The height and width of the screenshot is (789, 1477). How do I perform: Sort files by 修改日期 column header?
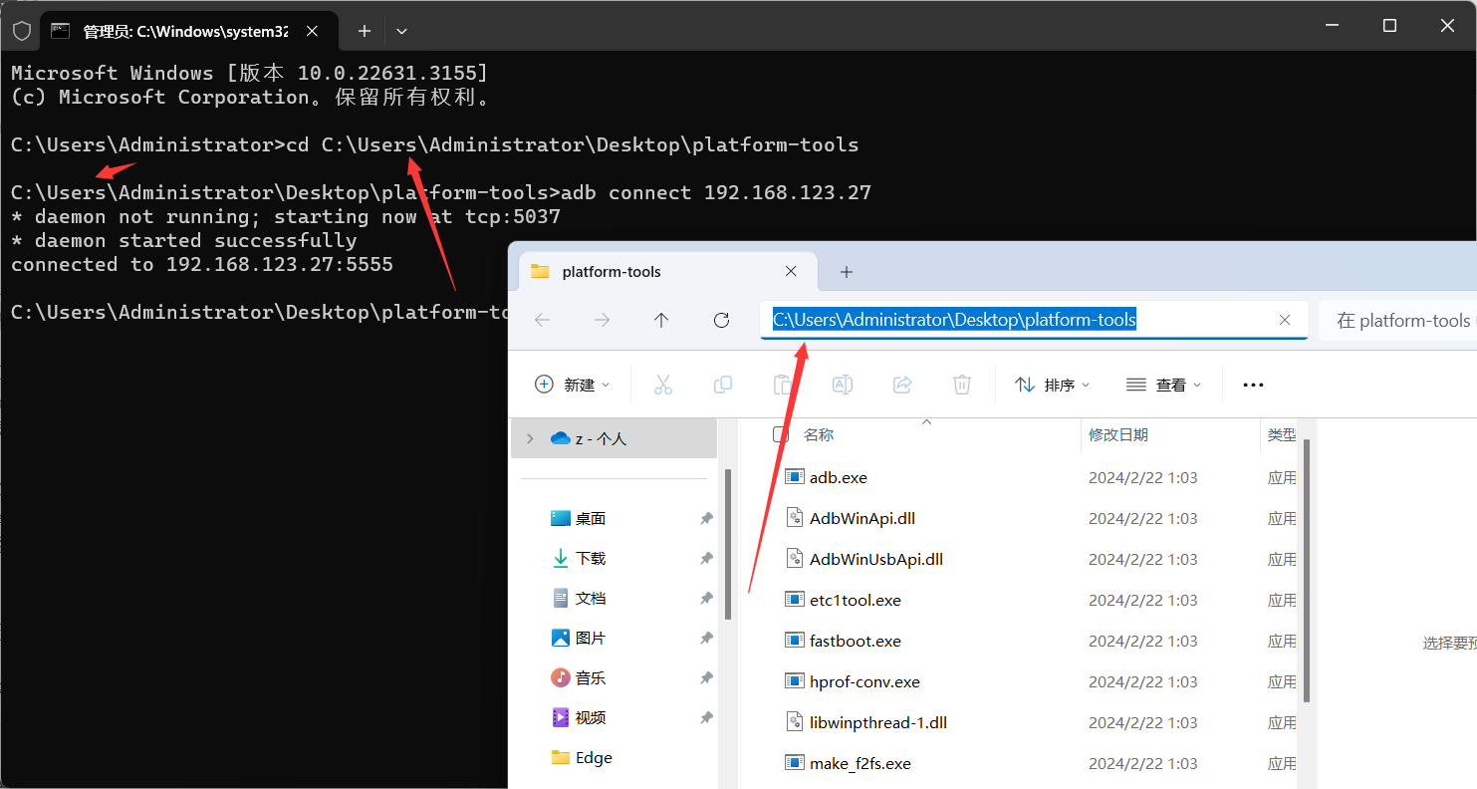(1117, 434)
